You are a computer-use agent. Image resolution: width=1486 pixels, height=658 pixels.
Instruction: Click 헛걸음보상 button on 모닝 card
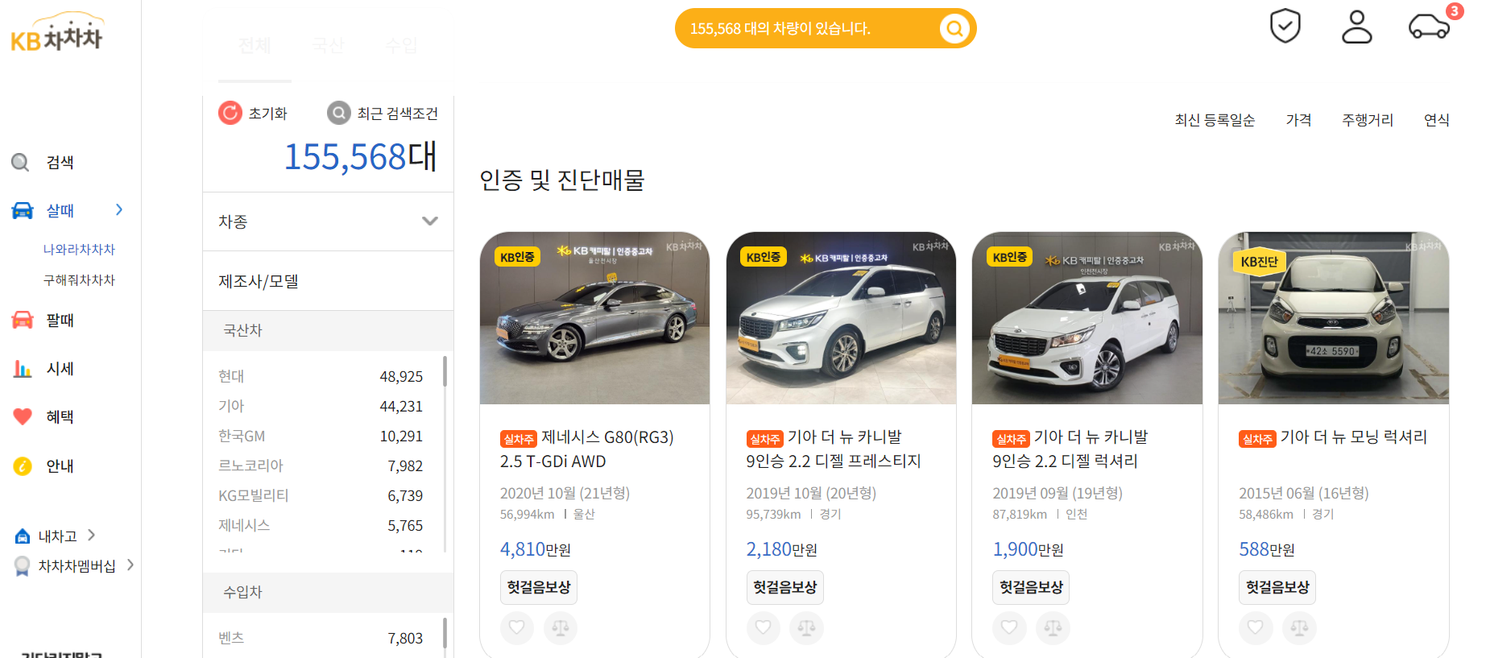1277,587
